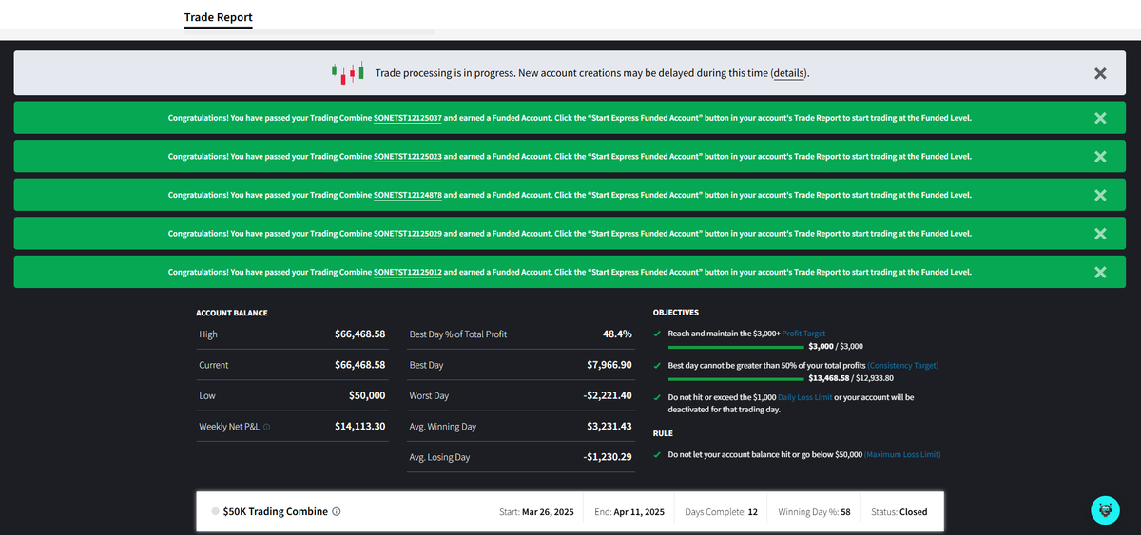Click the OBJECTIVES heading
The image size is (1141, 535).
tap(676, 313)
